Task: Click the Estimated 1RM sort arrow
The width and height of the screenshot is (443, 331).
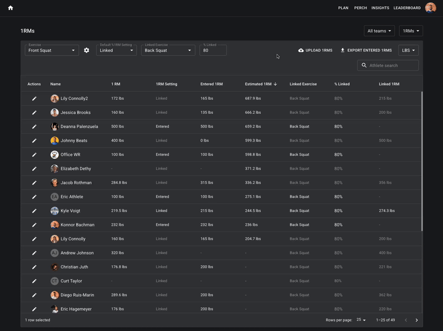Action: point(276,84)
